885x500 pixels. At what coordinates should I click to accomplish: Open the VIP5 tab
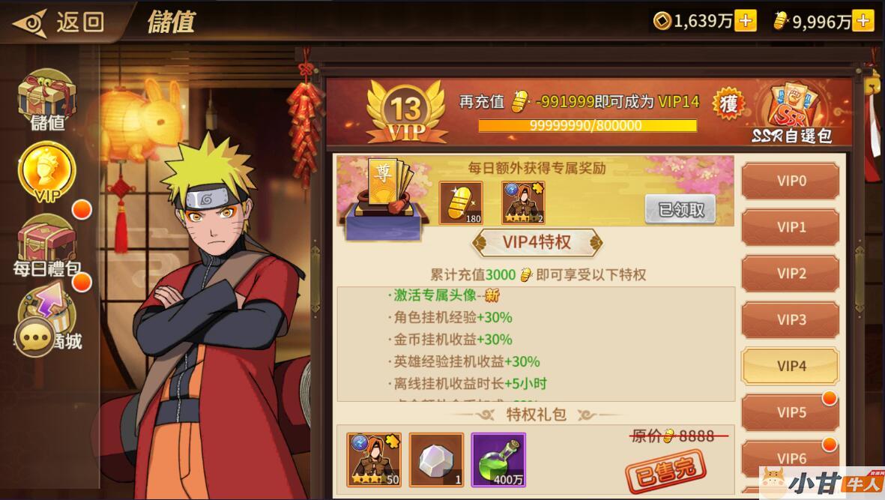click(791, 412)
